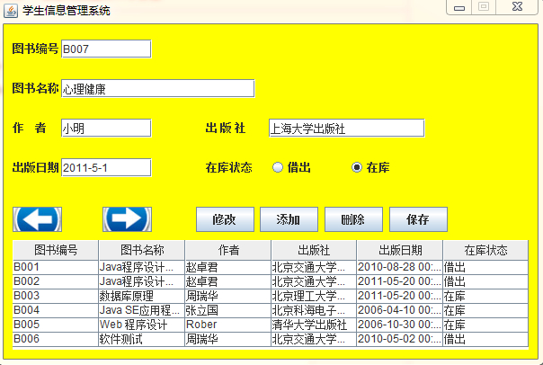Focus the 作者 field containing 小明
The image size is (543, 365).
coord(106,129)
